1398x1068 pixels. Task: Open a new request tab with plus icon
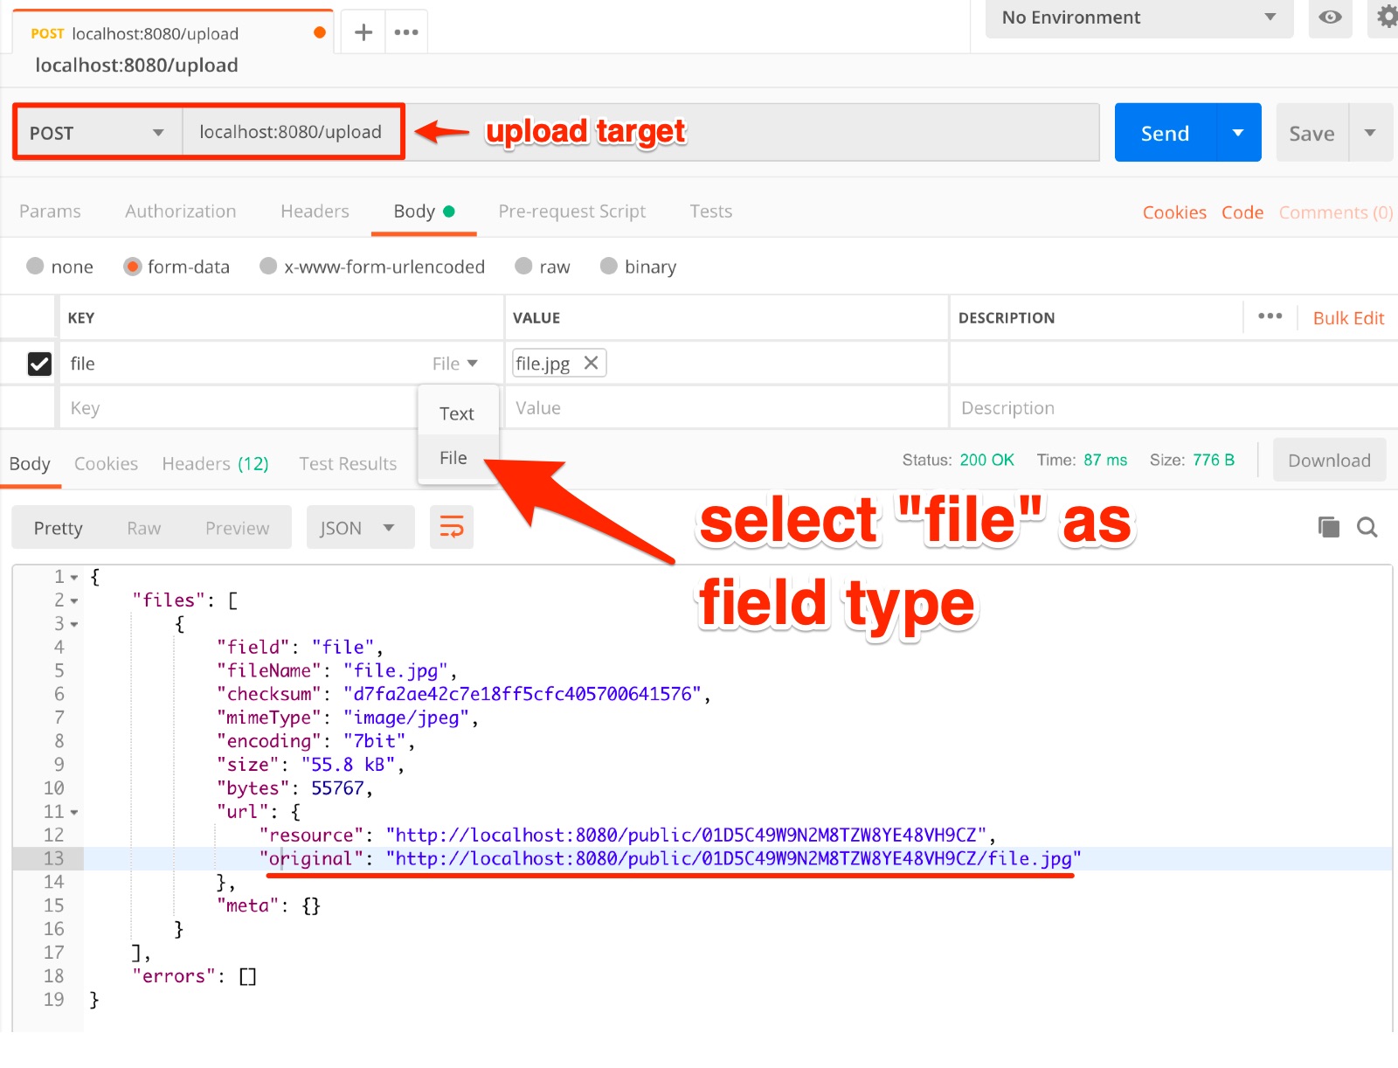pos(362,31)
